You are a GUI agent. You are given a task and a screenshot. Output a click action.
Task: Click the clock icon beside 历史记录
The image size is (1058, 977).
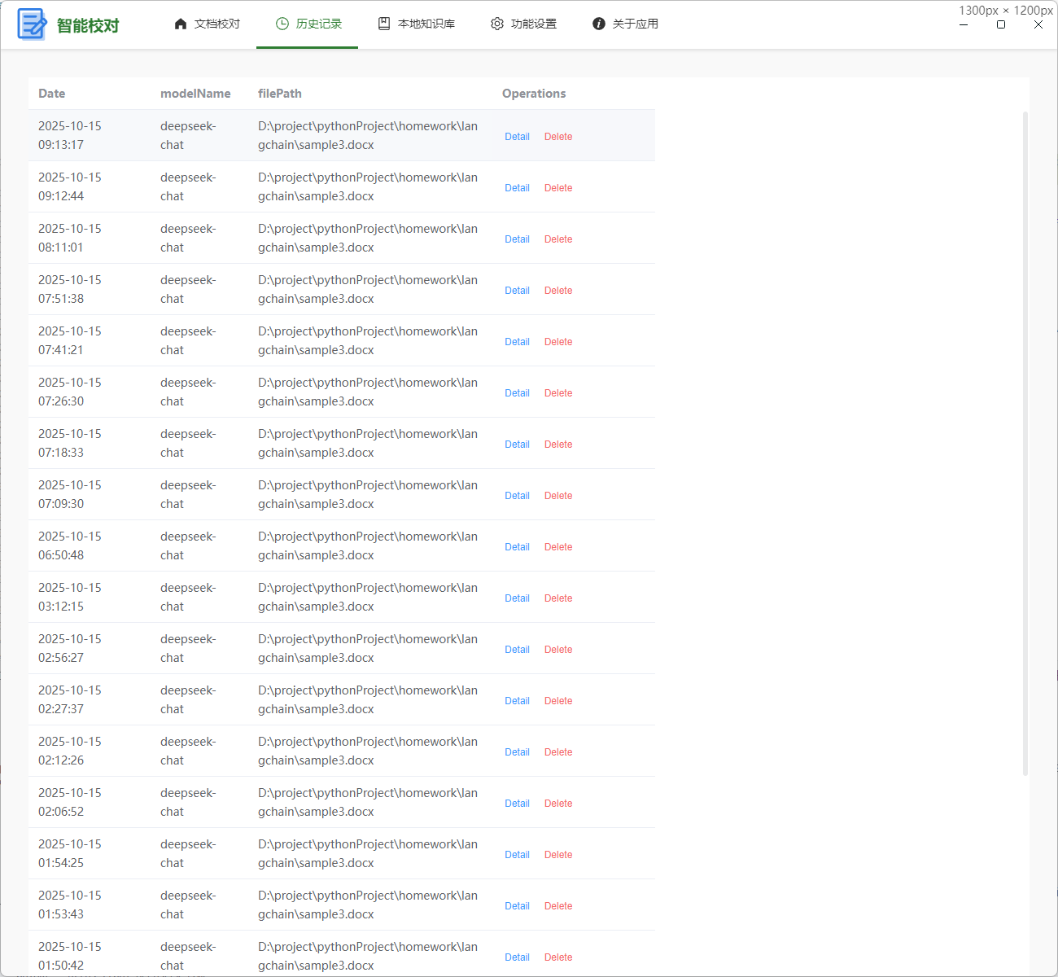tap(282, 24)
